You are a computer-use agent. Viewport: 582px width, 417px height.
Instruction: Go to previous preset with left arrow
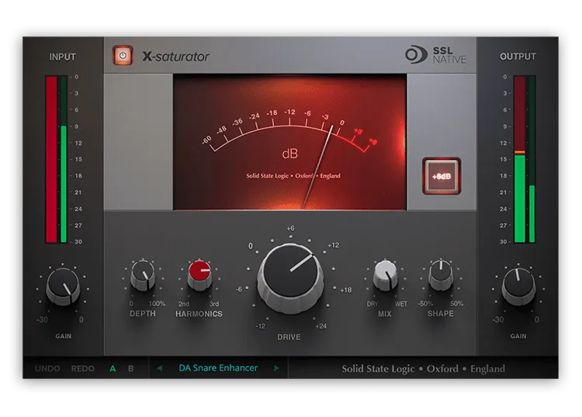click(160, 368)
